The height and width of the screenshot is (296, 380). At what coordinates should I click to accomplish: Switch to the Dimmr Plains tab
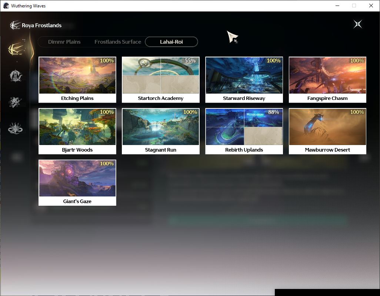(x=64, y=42)
